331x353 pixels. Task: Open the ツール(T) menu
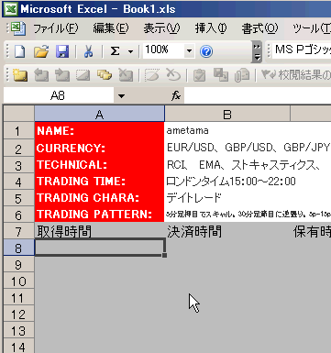point(312,28)
